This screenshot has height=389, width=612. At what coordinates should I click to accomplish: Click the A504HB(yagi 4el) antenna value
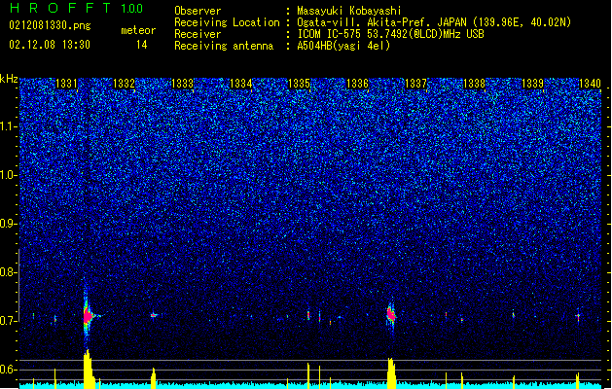tap(343, 46)
